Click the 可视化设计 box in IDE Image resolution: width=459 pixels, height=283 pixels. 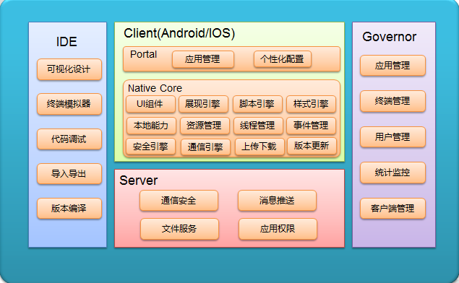pyautogui.click(x=69, y=69)
